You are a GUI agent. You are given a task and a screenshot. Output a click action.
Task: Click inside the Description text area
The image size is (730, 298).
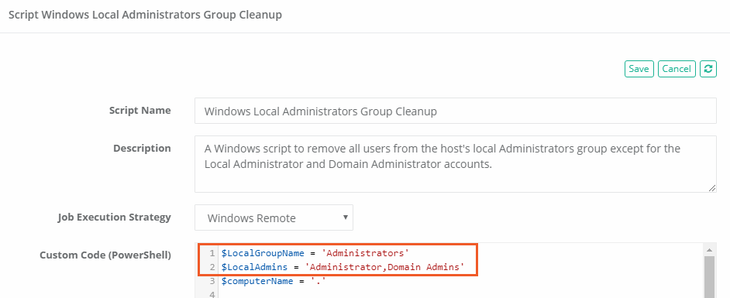pyautogui.click(x=456, y=163)
